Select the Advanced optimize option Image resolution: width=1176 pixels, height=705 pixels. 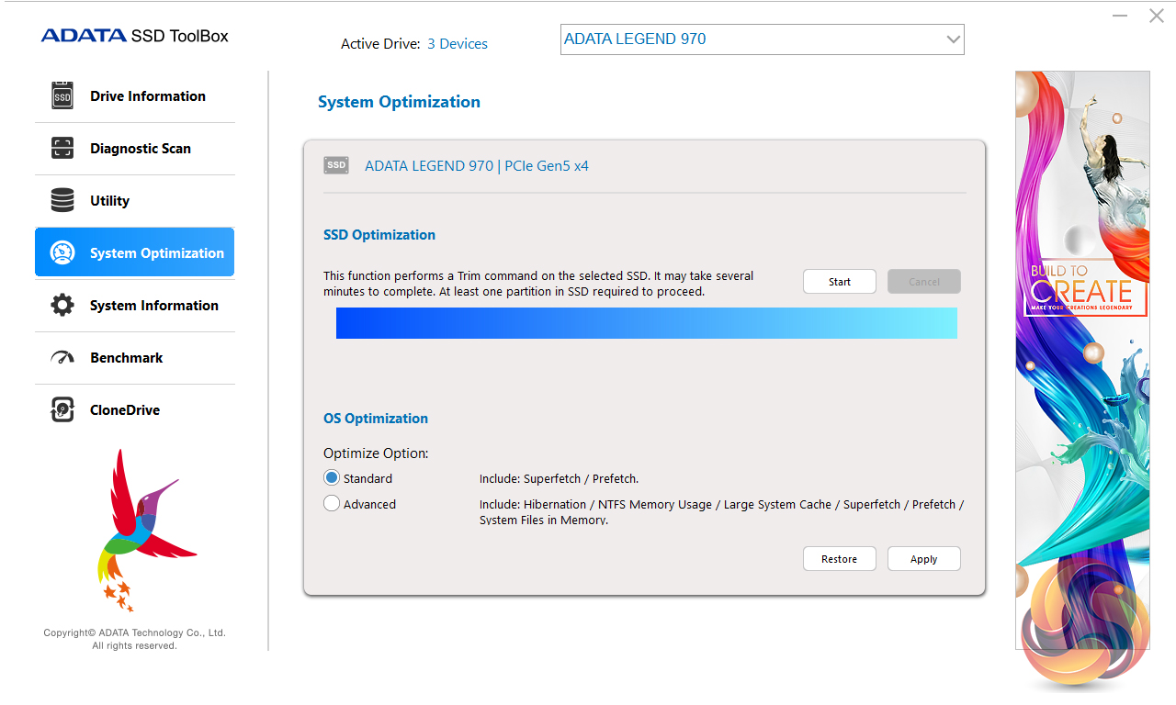click(x=332, y=504)
